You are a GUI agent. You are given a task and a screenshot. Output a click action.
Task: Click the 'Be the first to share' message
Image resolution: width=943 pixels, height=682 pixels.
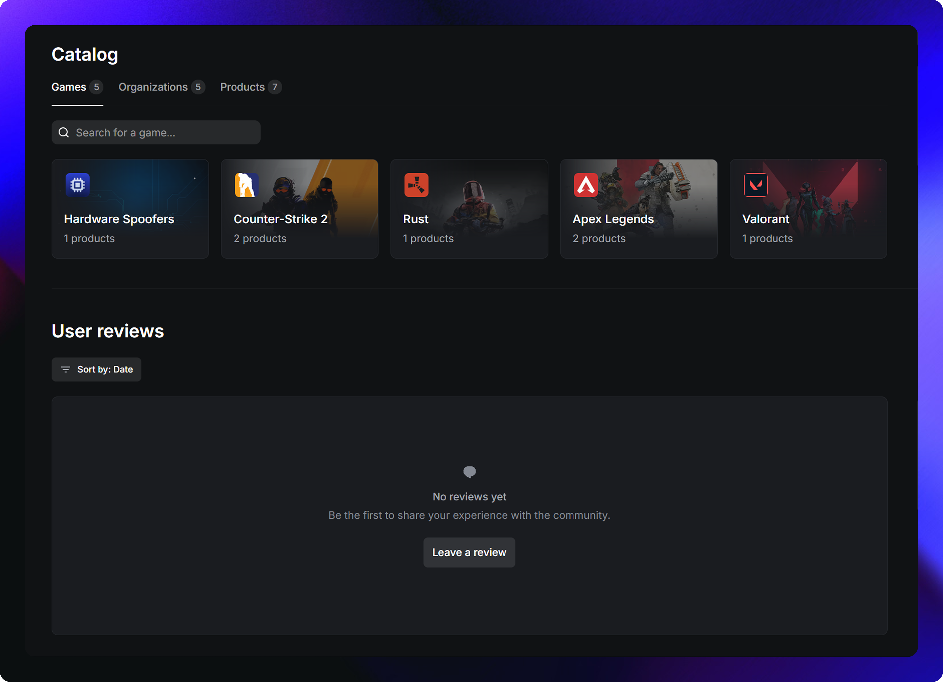click(x=469, y=515)
